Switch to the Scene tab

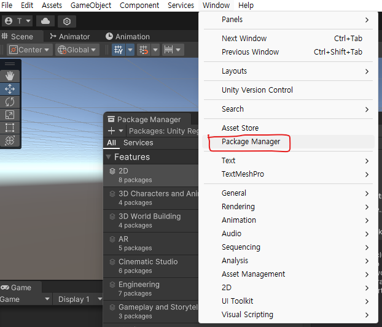(x=21, y=36)
